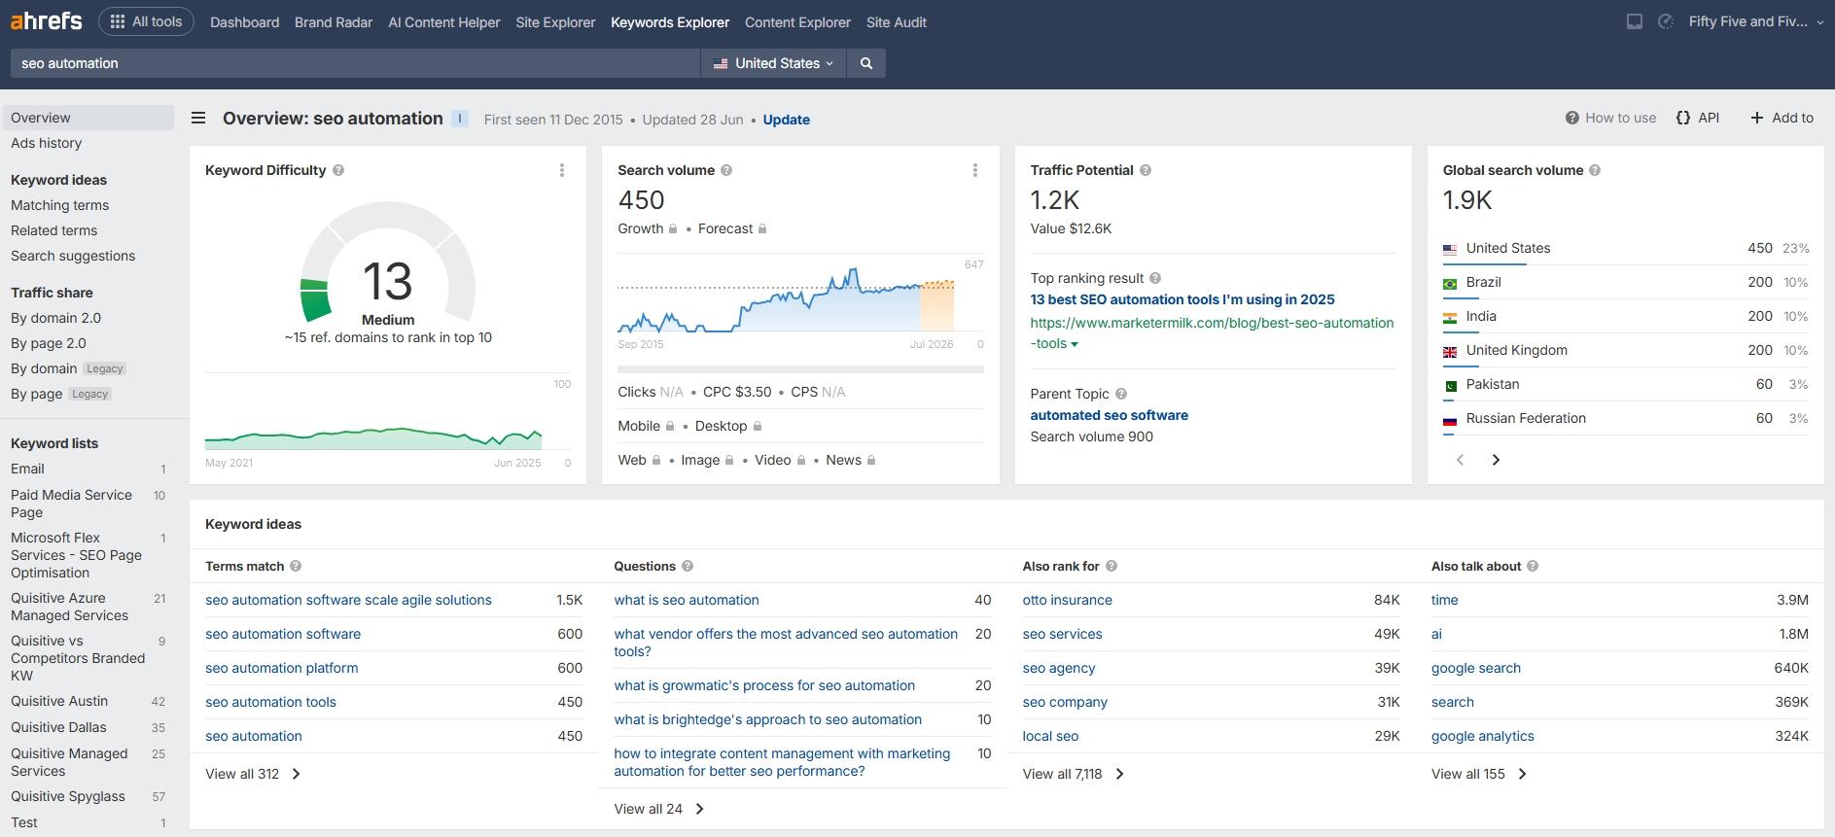Open the All tools grid menu

click(x=146, y=21)
